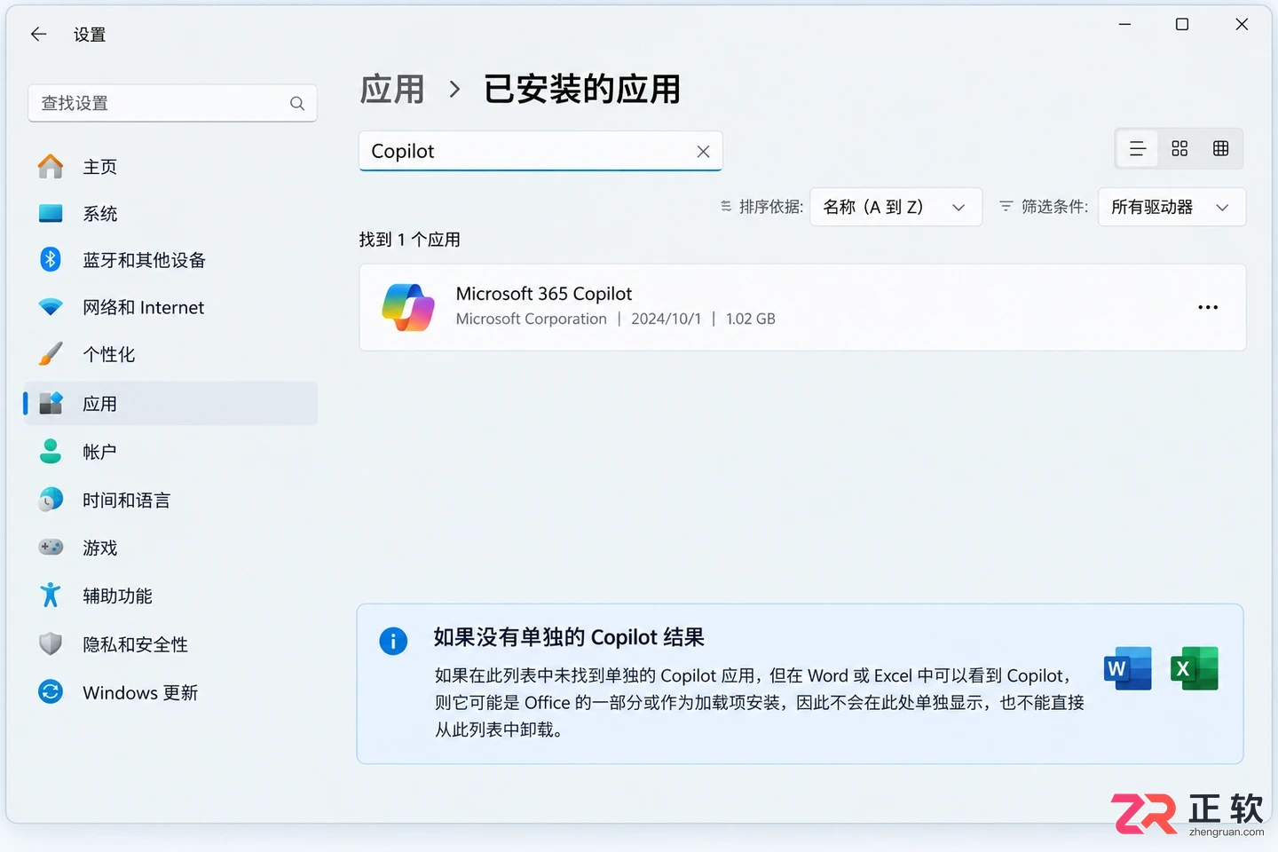Image resolution: width=1278 pixels, height=852 pixels.
Task: Open 主页 home icon in sidebar
Action: [51, 167]
